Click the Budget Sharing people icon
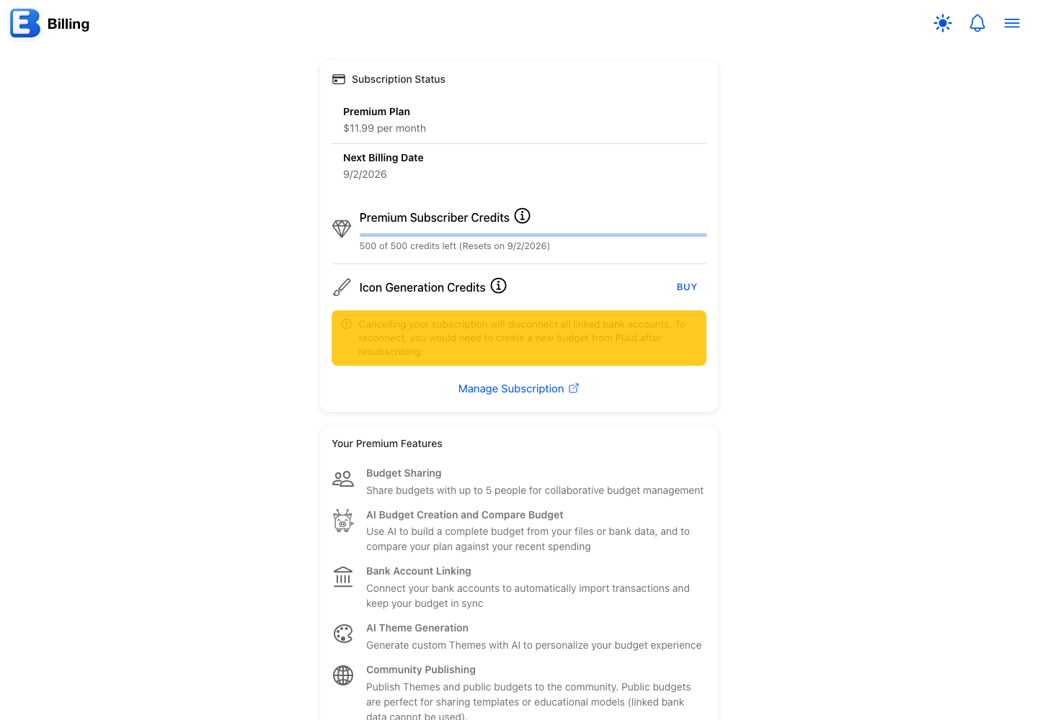The height and width of the screenshot is (720, 1038). (x=343, y=479)
